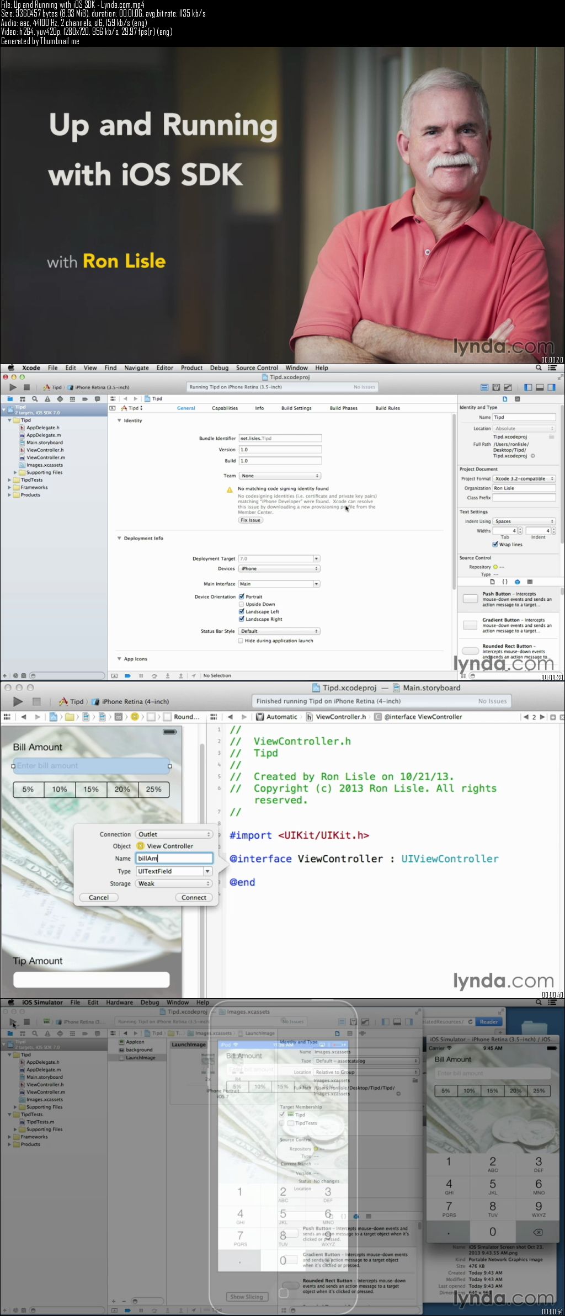Screen dimensions: 565x1316
Task: Show the Code snippet library braces icon
Action: 505,582
